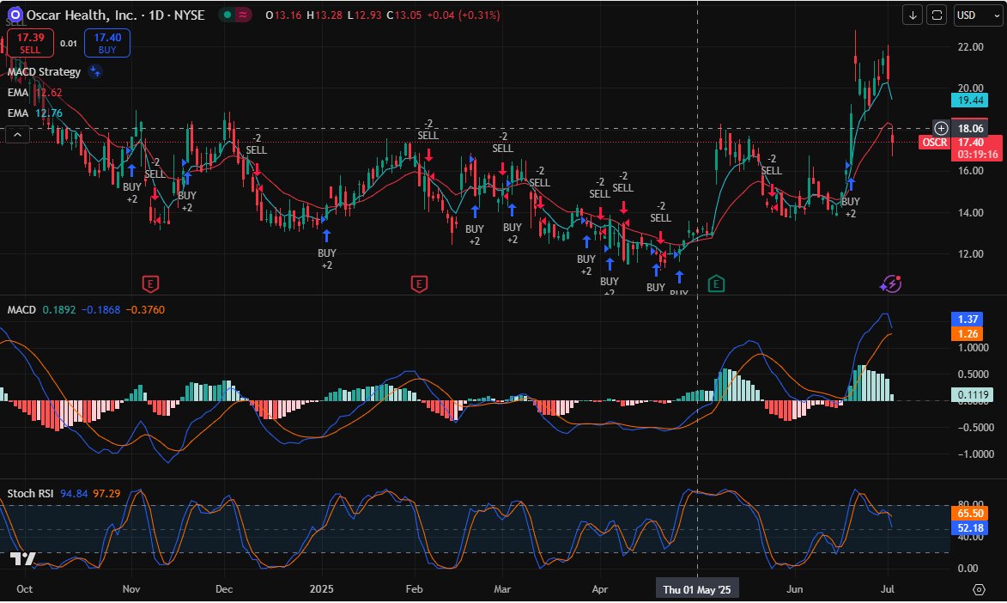Viewport: 1007px width, 603px height.
Task: Click the BUY +2 signal near January 2025
Action: [326, 259]
